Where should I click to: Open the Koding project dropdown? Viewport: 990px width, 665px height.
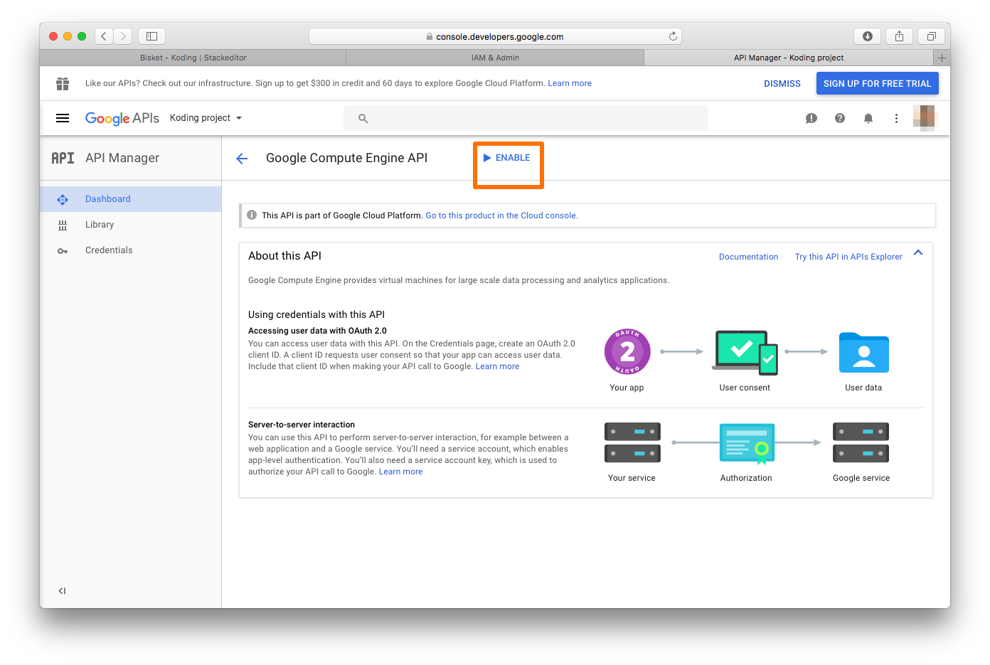pos(206,118)
